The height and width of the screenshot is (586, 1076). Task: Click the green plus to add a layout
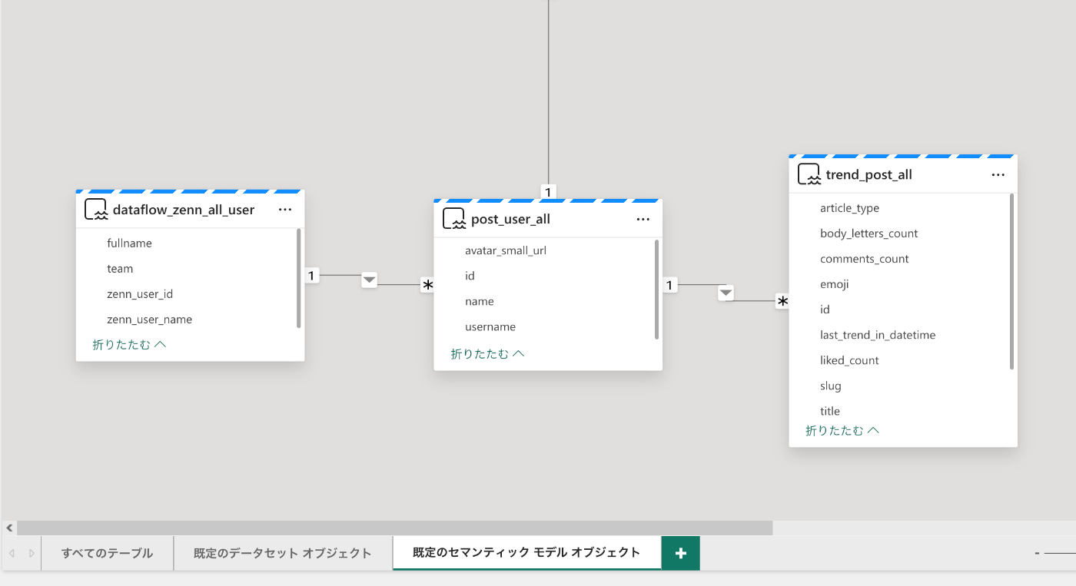(x=679, y=553)
